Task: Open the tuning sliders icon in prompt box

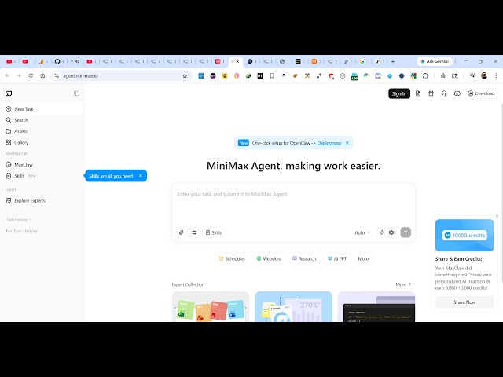Action: 194,232
